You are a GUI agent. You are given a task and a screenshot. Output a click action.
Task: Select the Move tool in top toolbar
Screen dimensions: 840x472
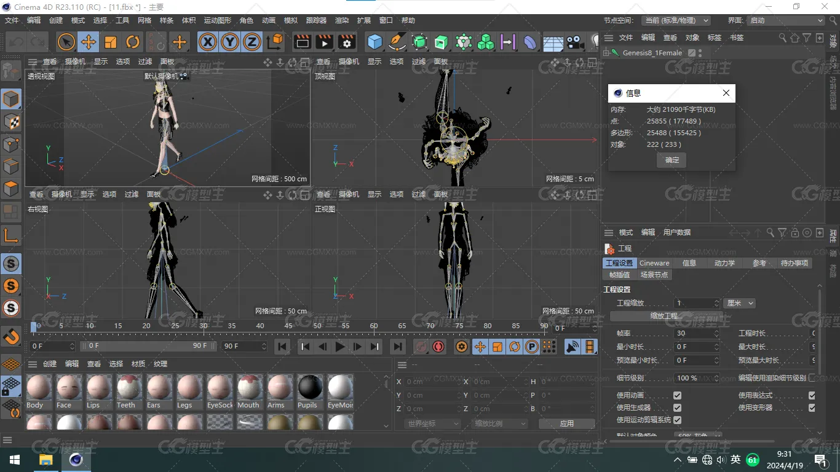89,42
